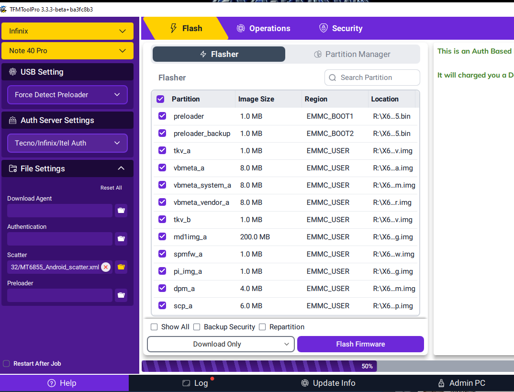The width and height of the screenshot is (514, 392).
Task: Click the Security shield icon
Action: tap(323, 28)
